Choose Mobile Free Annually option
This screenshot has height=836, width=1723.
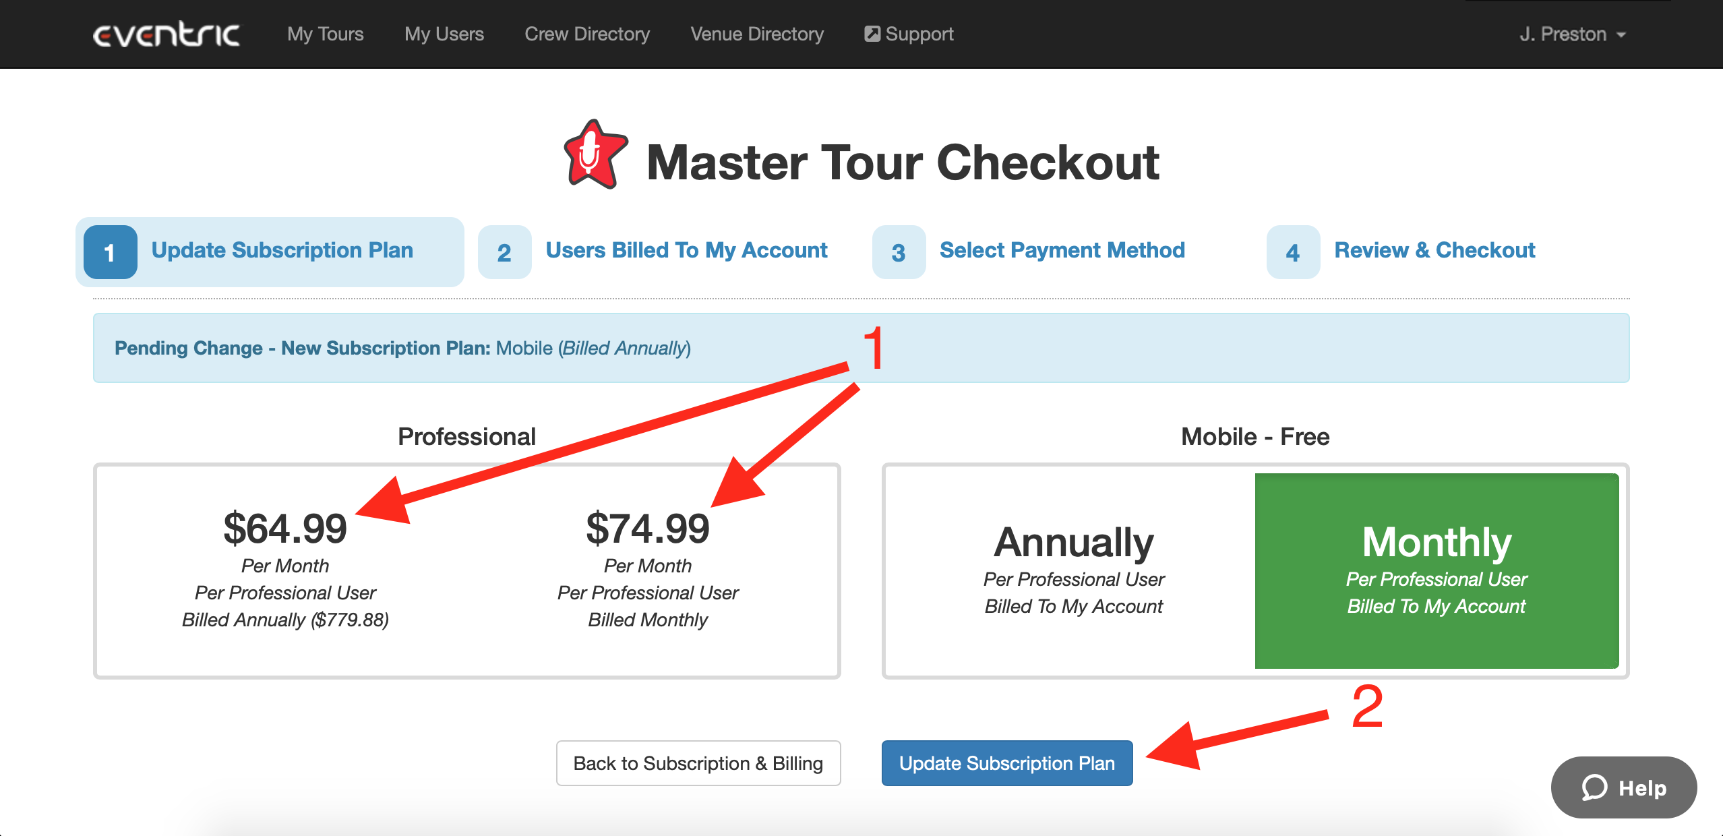pyautogui.click(x=1073, y=570)
